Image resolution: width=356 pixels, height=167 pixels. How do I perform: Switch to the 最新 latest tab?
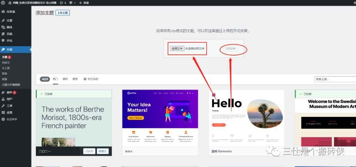point(65,79)
